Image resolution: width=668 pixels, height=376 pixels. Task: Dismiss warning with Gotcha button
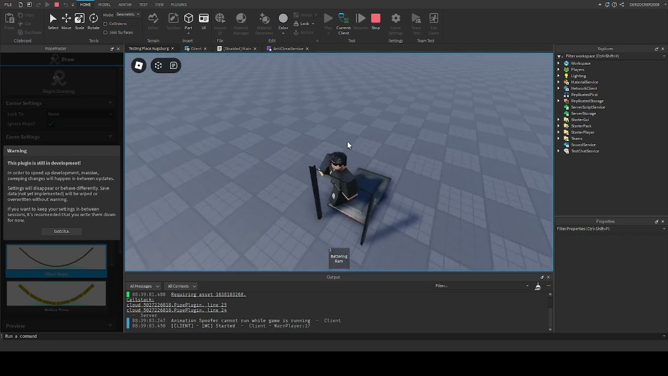click(x=62, y=231)
